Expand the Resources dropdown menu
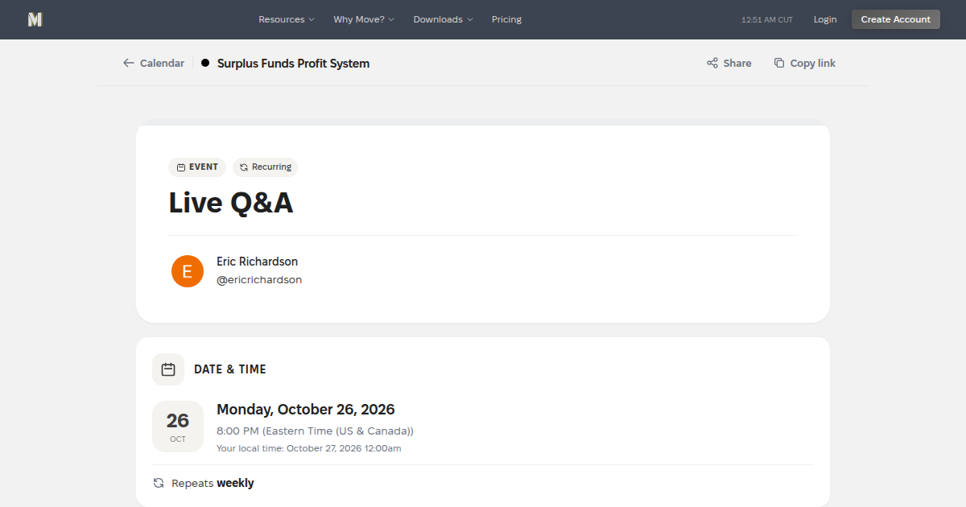The height and width of the screenshot is (507, 966). point(287,19)
